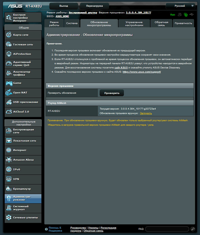Click the Брандмауэр fire icon
200x235 pixels.
click(9, 189)
